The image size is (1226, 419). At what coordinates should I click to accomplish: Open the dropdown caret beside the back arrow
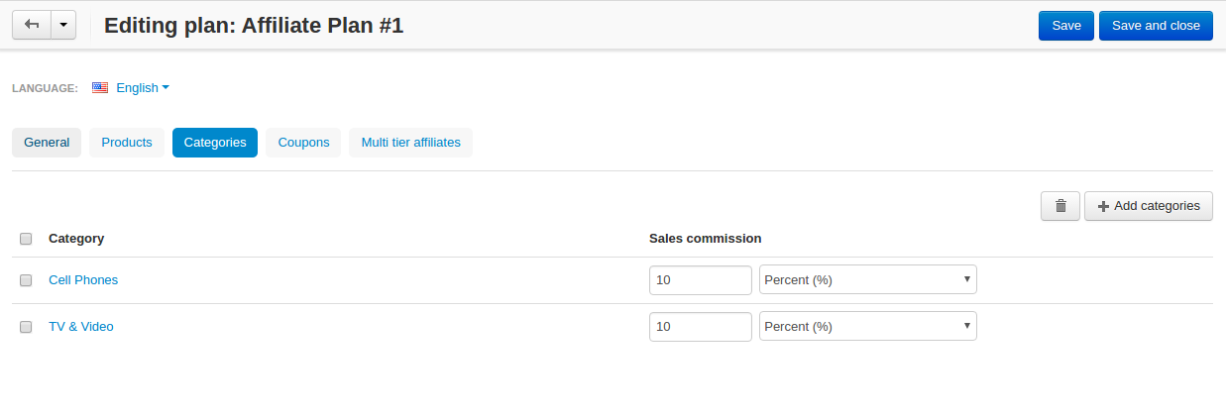coord(63,25)
